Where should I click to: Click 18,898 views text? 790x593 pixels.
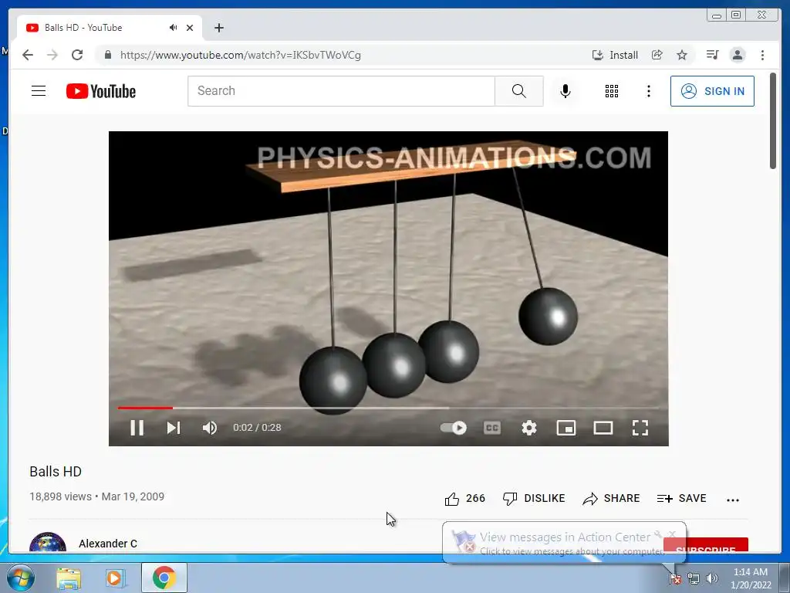tap(60, 496)
